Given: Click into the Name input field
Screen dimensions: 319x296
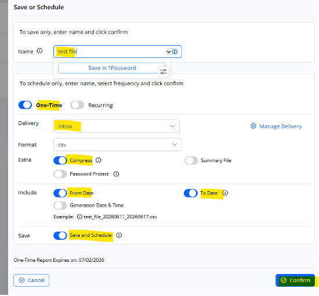Looking at the screenshot, I should [118, 52].
